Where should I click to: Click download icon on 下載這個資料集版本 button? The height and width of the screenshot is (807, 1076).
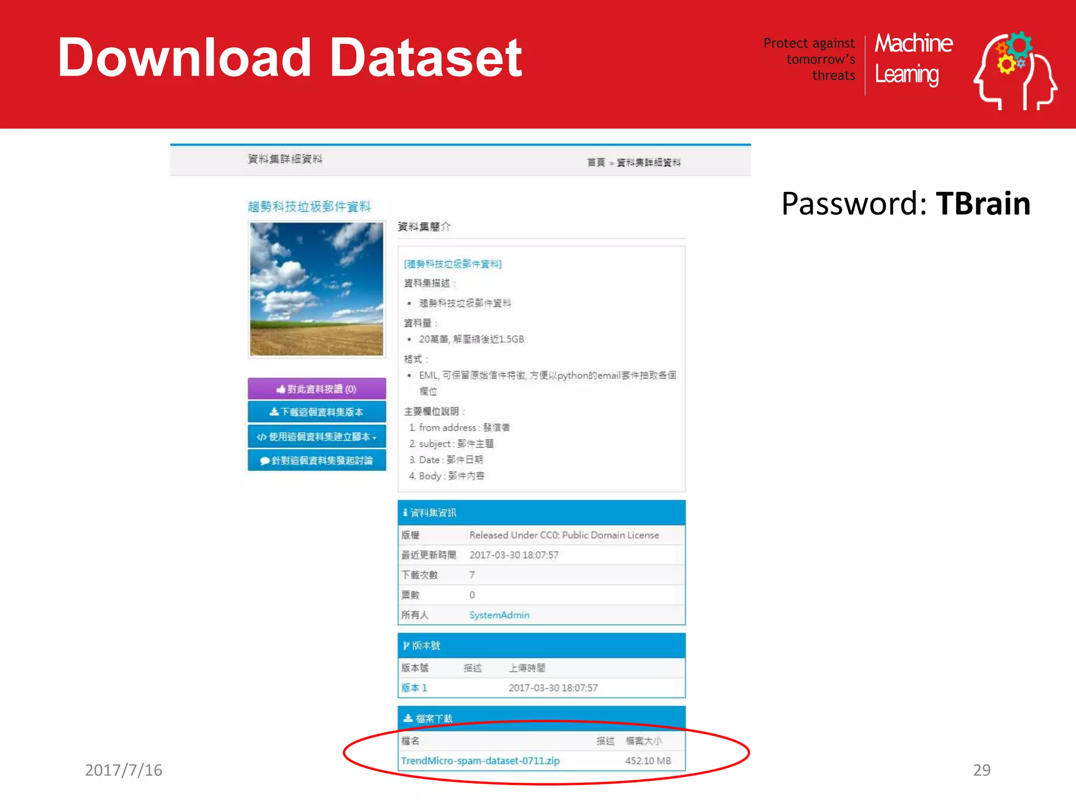[274, 412]
